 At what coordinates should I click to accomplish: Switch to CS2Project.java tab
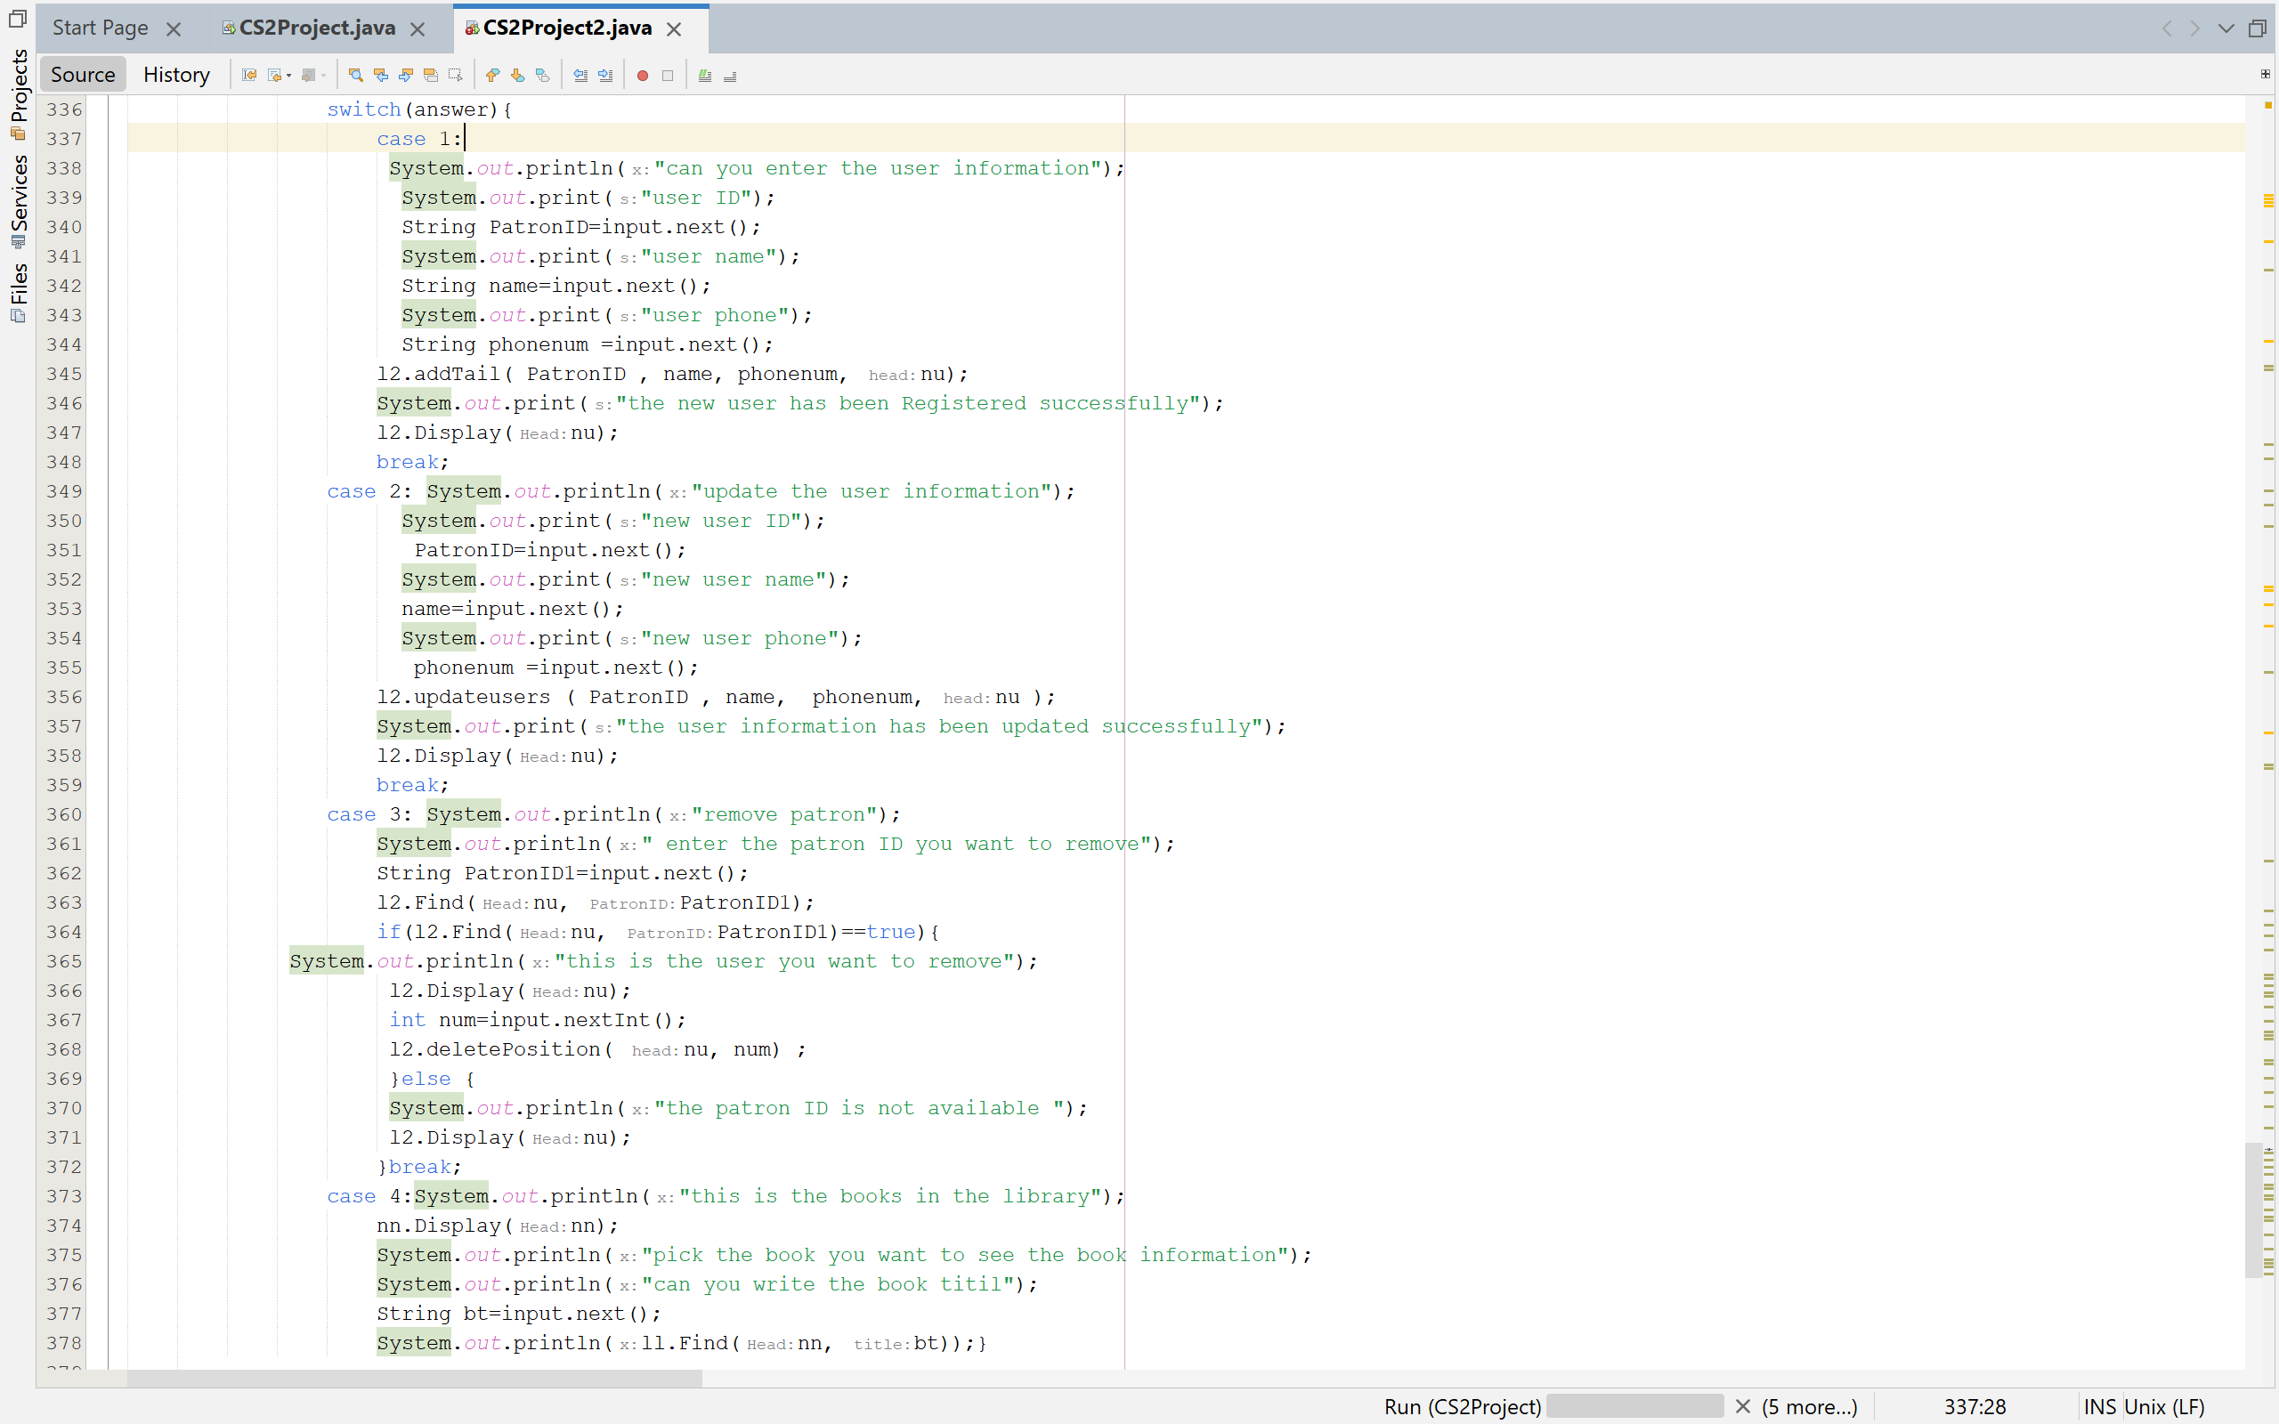[x=316, y=28]
